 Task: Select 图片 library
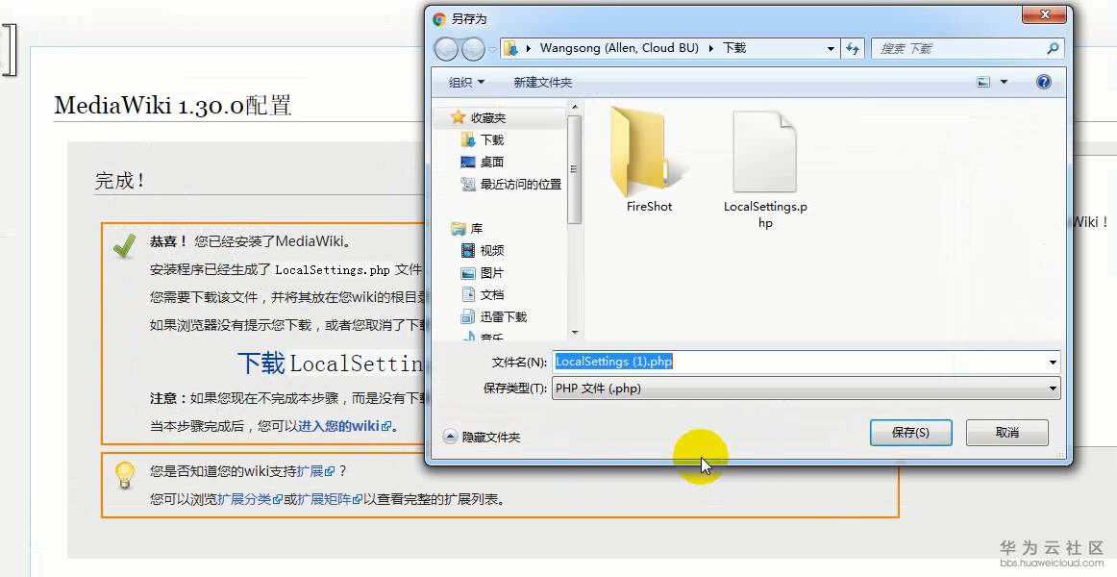point(491,272)
